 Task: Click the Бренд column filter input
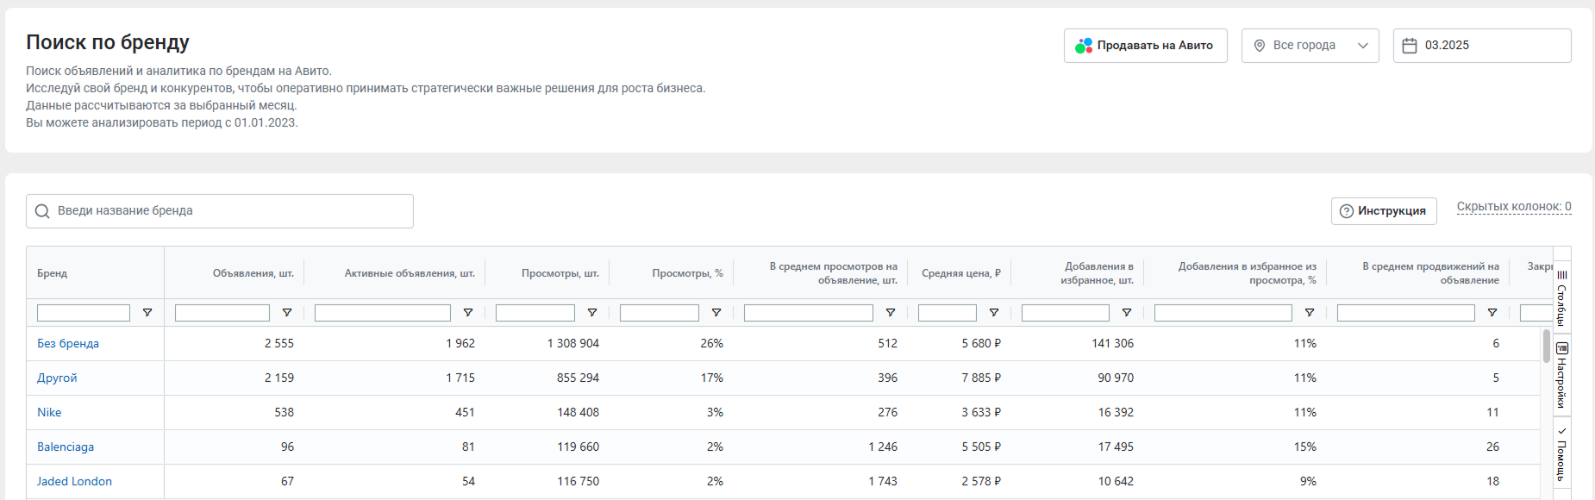84,313
